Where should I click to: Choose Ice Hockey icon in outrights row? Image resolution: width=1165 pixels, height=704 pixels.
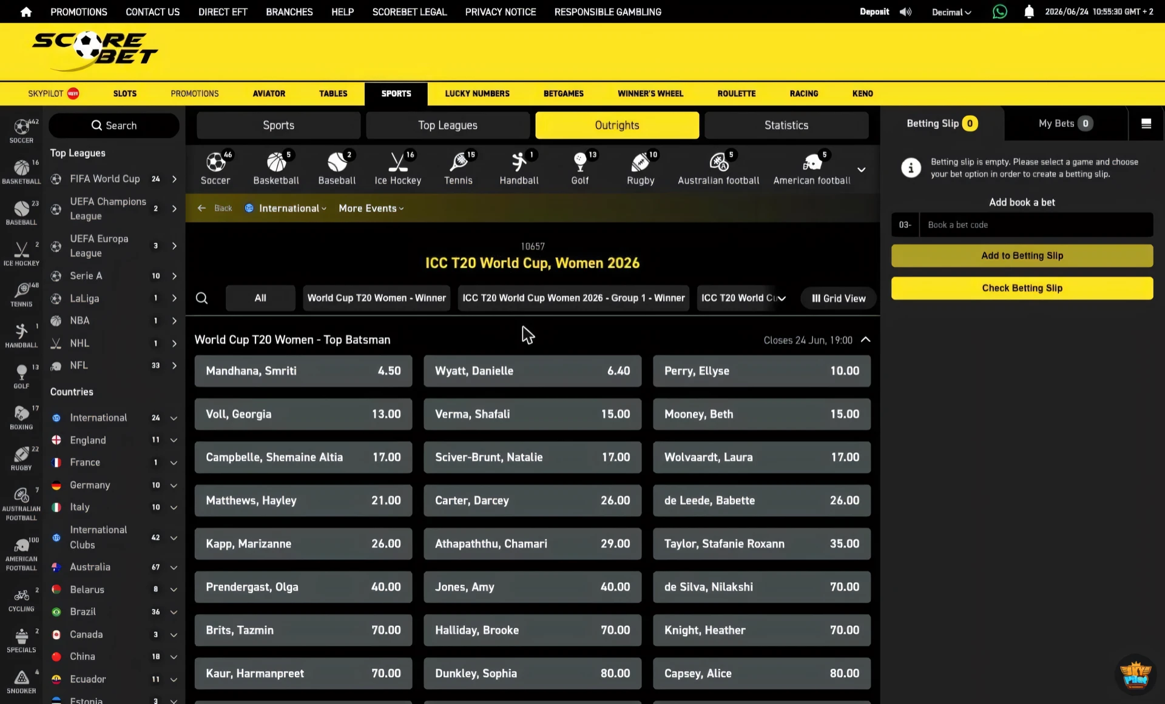coord(397,168)
